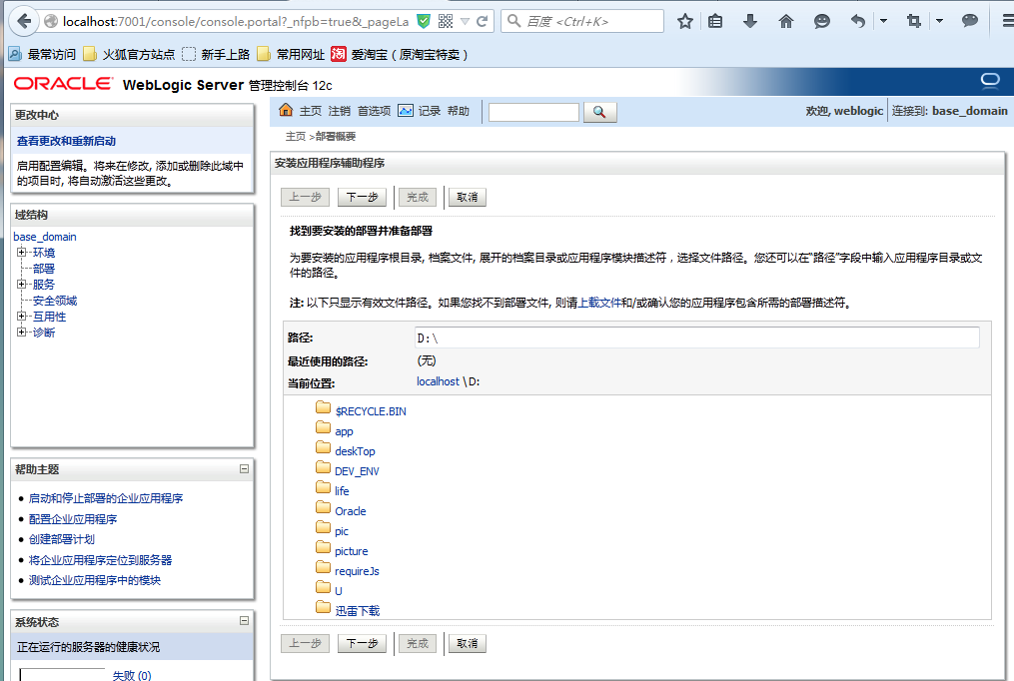Expand the 服务 tree node
The width and height of the screenshot is (1014, 681).
21,284
